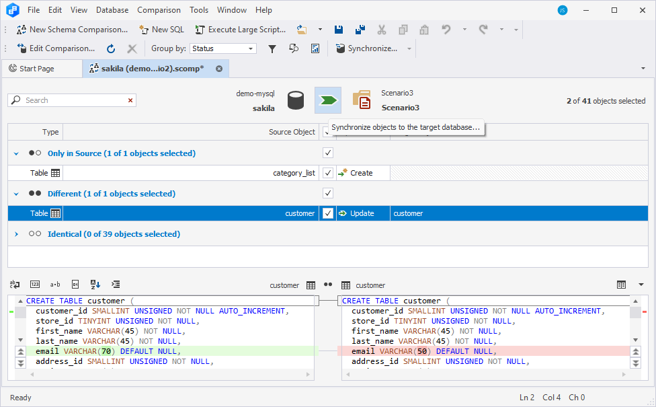Click the Redo arrow icon
This screenshot has width=656, height=407.
(484, 30)
